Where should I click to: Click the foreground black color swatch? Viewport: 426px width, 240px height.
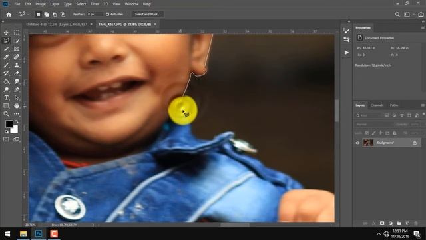(9, 124)
